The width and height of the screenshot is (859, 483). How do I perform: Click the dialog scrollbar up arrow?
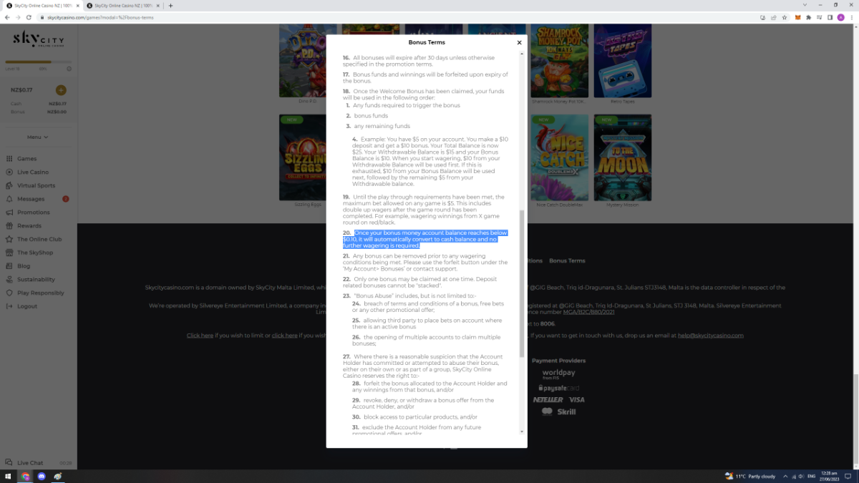521,54
